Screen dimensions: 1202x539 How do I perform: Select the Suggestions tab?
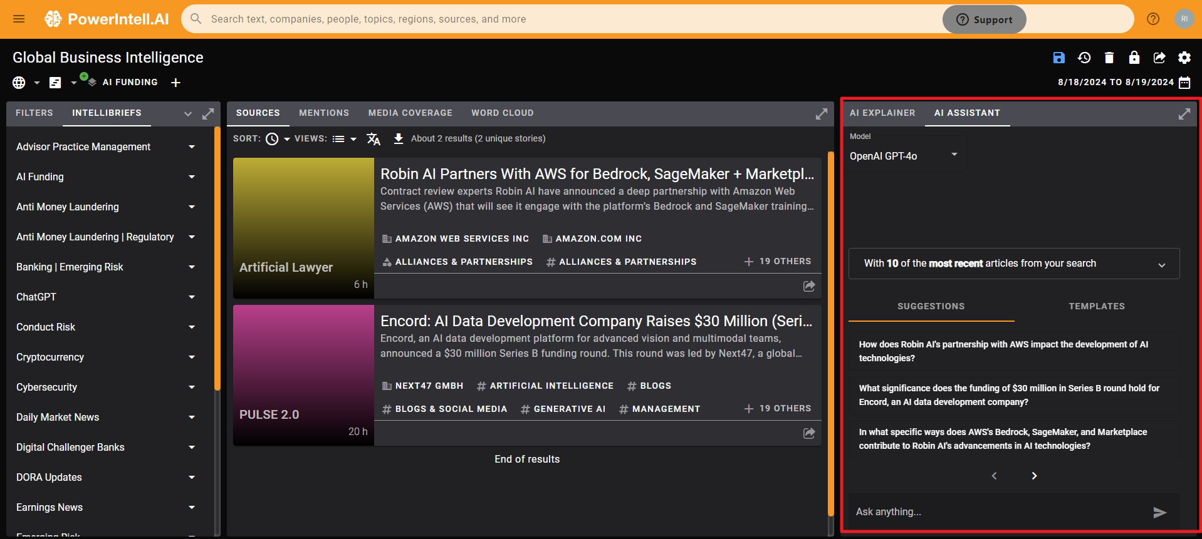(931, 307)
